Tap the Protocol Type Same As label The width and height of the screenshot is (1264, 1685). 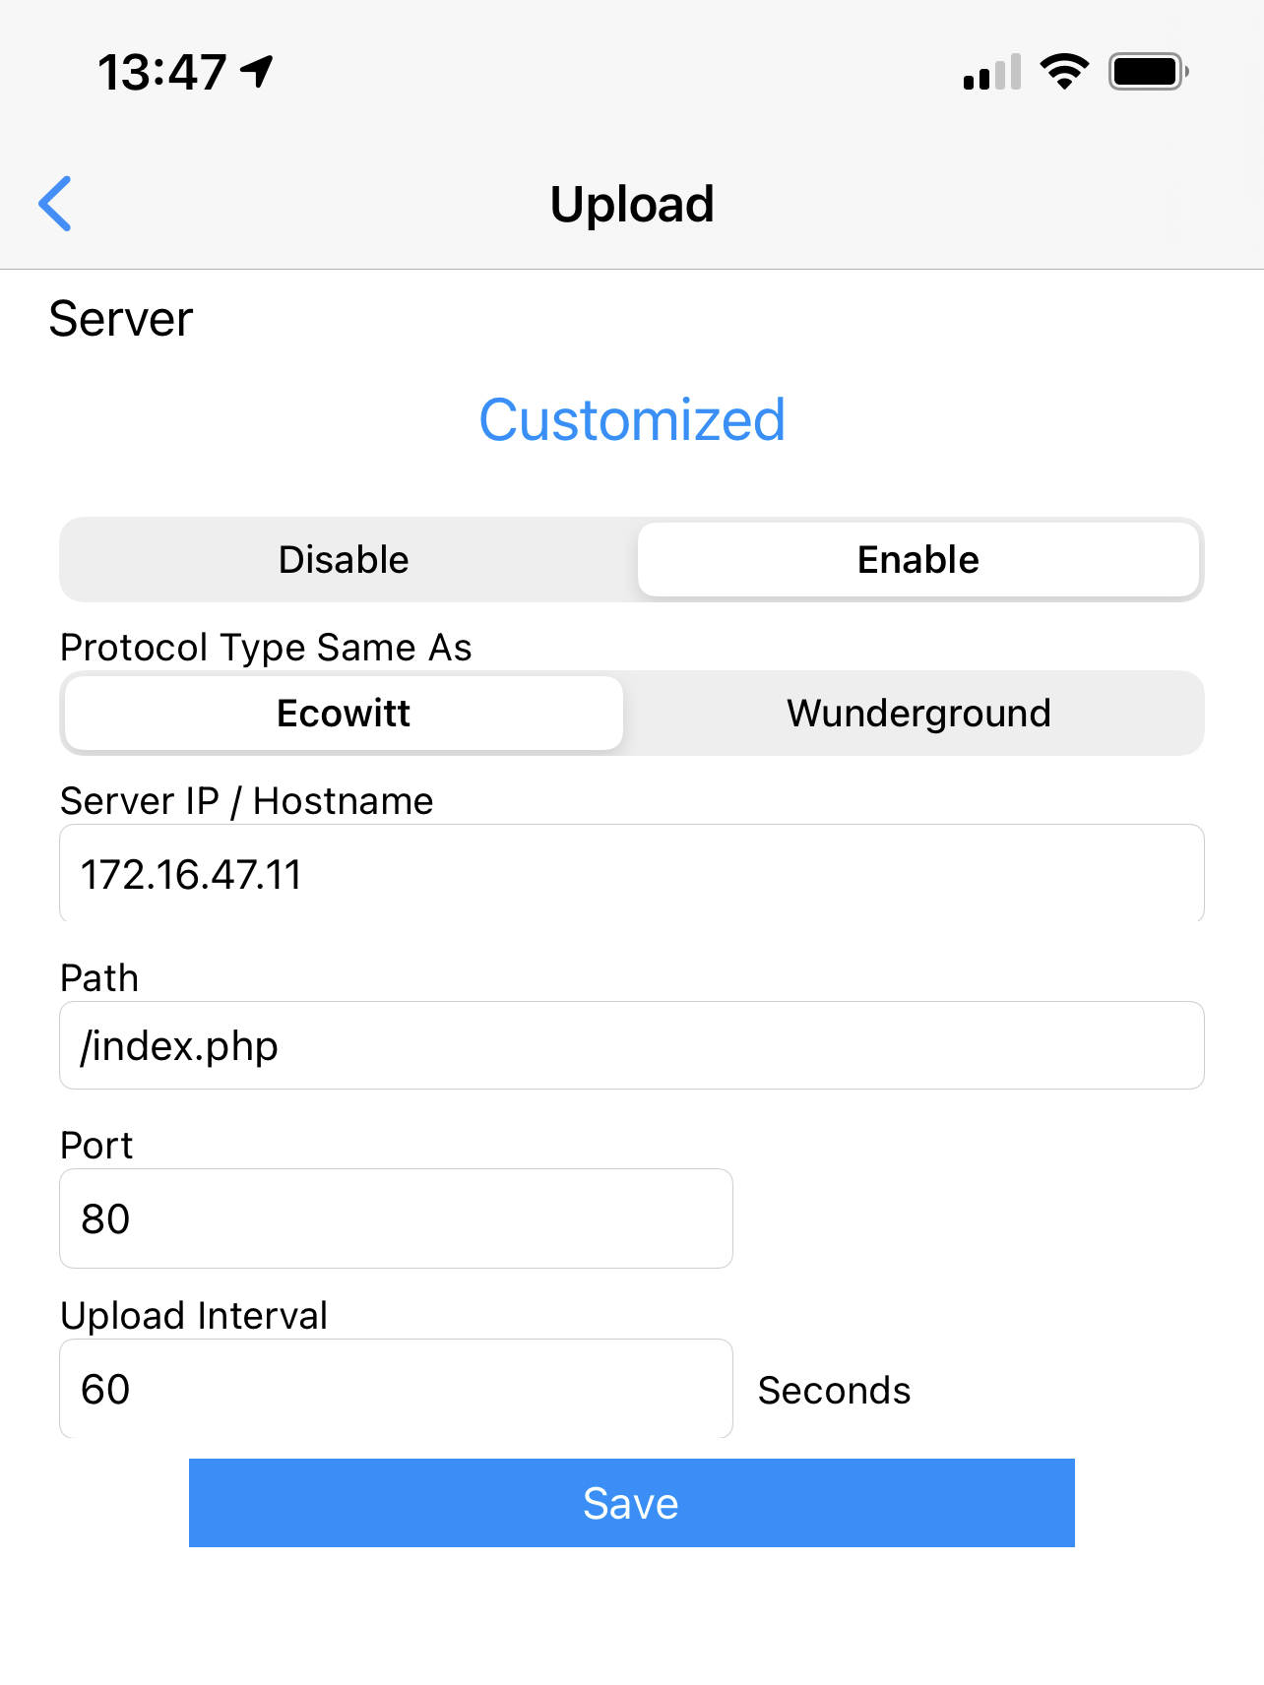[266, 648]
